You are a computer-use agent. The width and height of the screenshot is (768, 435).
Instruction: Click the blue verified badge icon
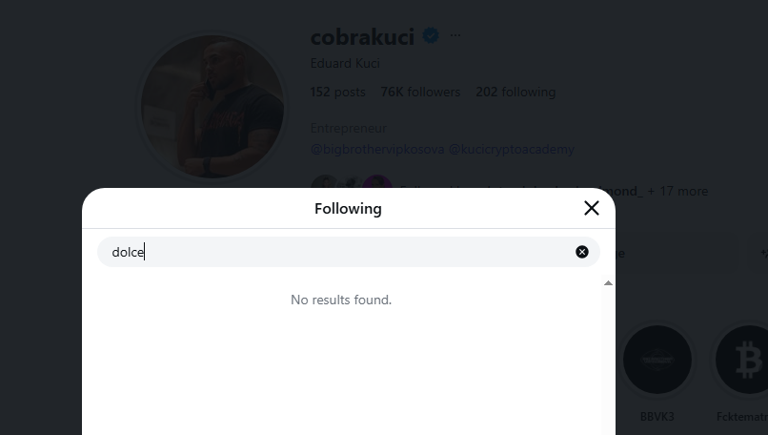(431, 36)
